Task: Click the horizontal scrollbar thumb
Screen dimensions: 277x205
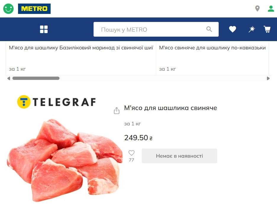Action: point(36,78)
